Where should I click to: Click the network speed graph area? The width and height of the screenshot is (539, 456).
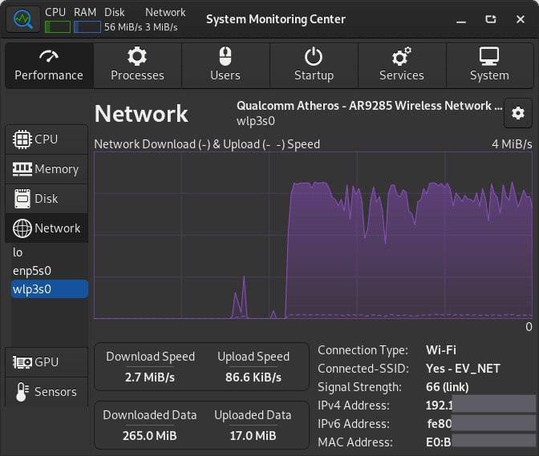coord(313,235)
